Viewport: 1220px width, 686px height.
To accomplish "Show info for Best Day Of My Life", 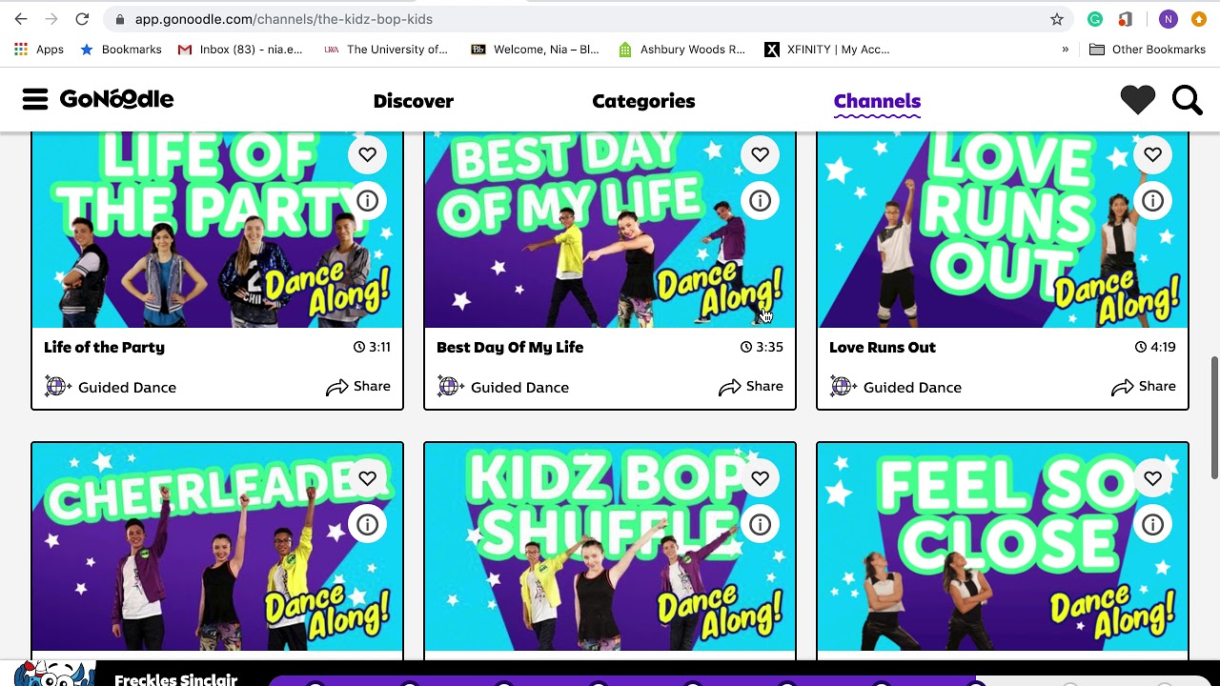I will [760, 201].
